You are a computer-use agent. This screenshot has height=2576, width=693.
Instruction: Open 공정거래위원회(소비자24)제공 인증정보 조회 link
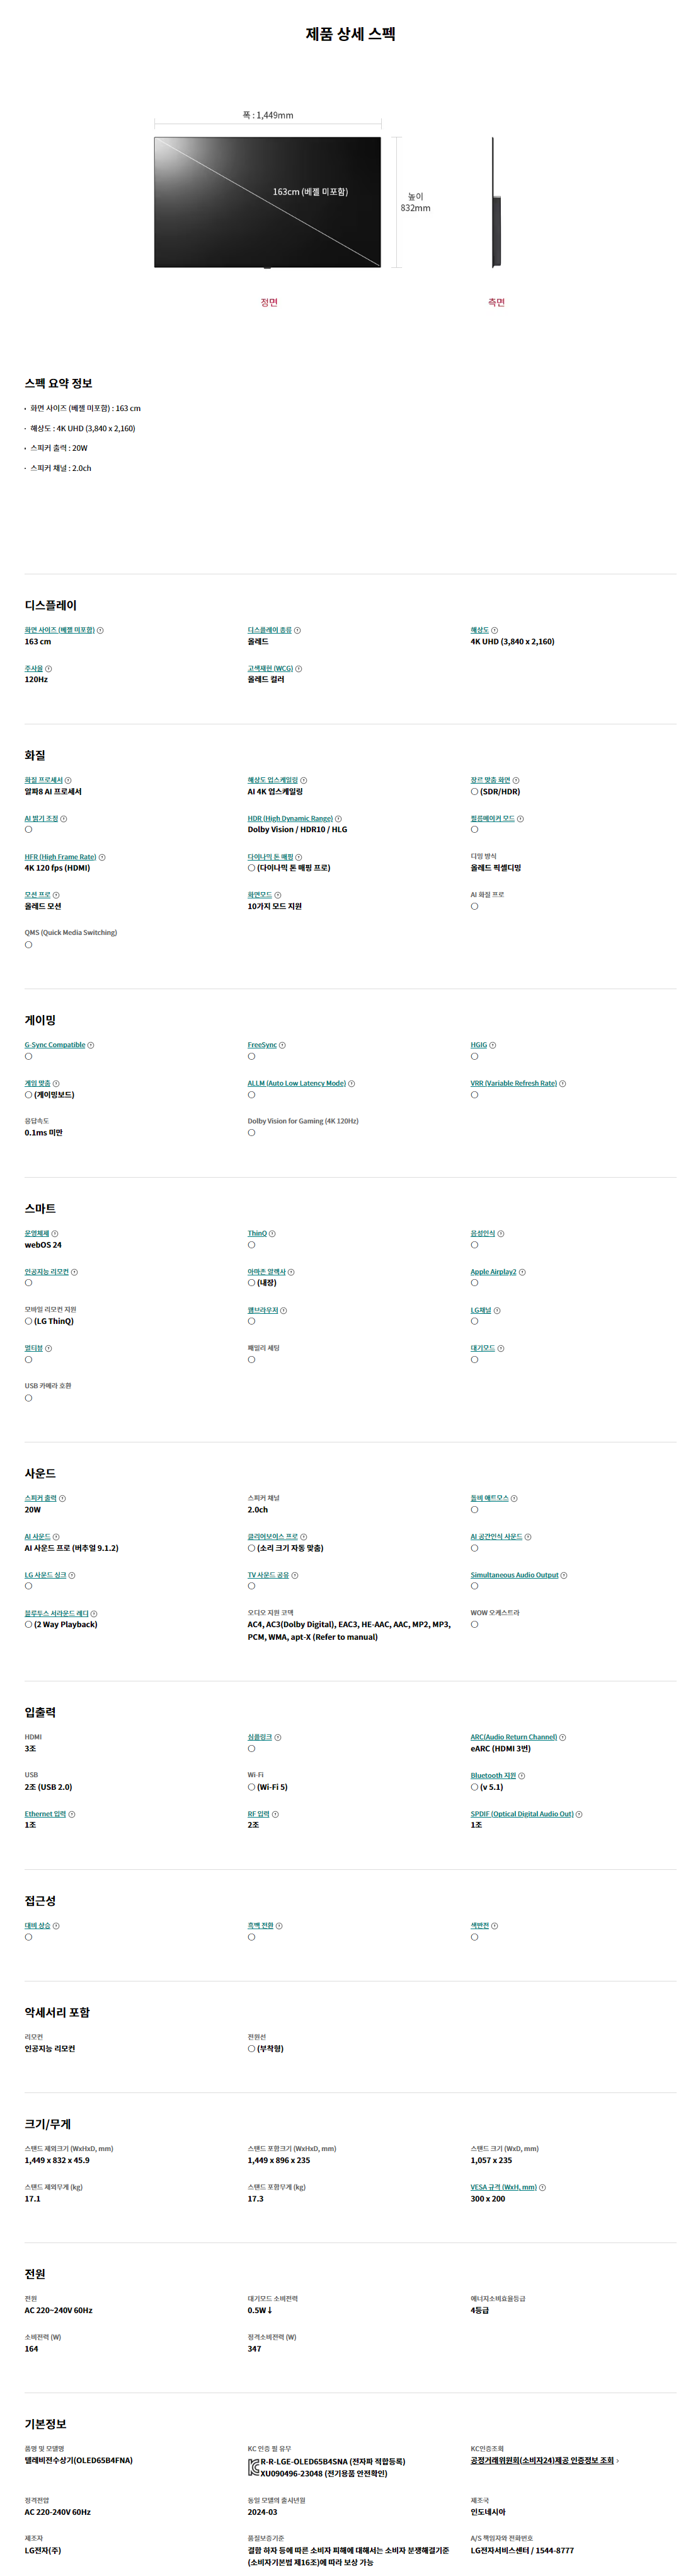click(543, 2460)
